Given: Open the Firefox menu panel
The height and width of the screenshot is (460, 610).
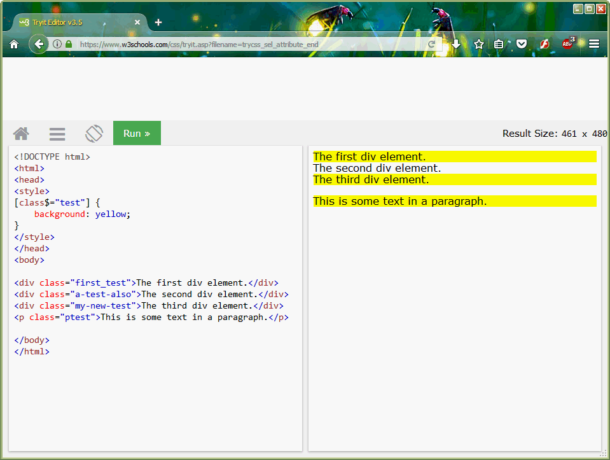Looking at the screenshot, I should click(x=593, y=44).
